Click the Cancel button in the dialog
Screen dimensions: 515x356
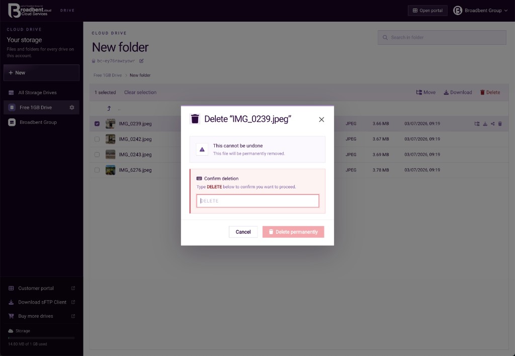pos(243,232)
